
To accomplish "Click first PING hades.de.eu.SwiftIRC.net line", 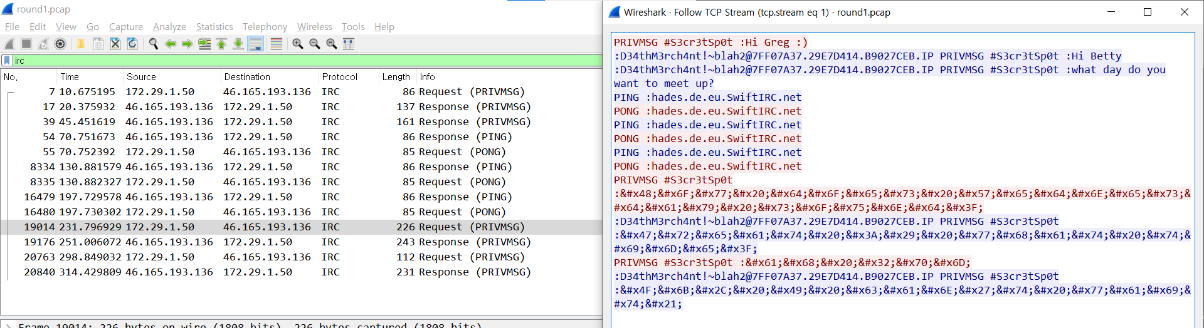I will [x=707, y=98].
